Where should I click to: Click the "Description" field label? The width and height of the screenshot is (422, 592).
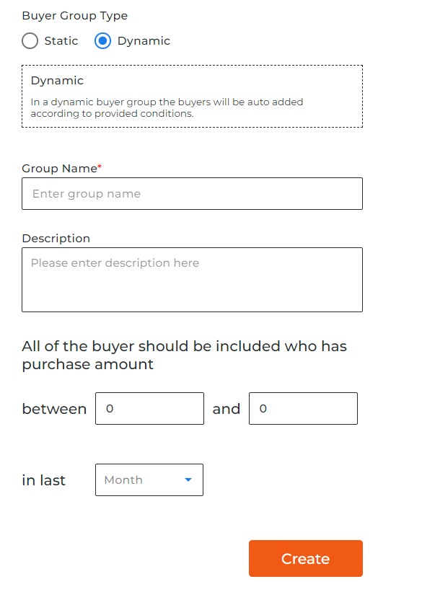(x=56, y=238)
